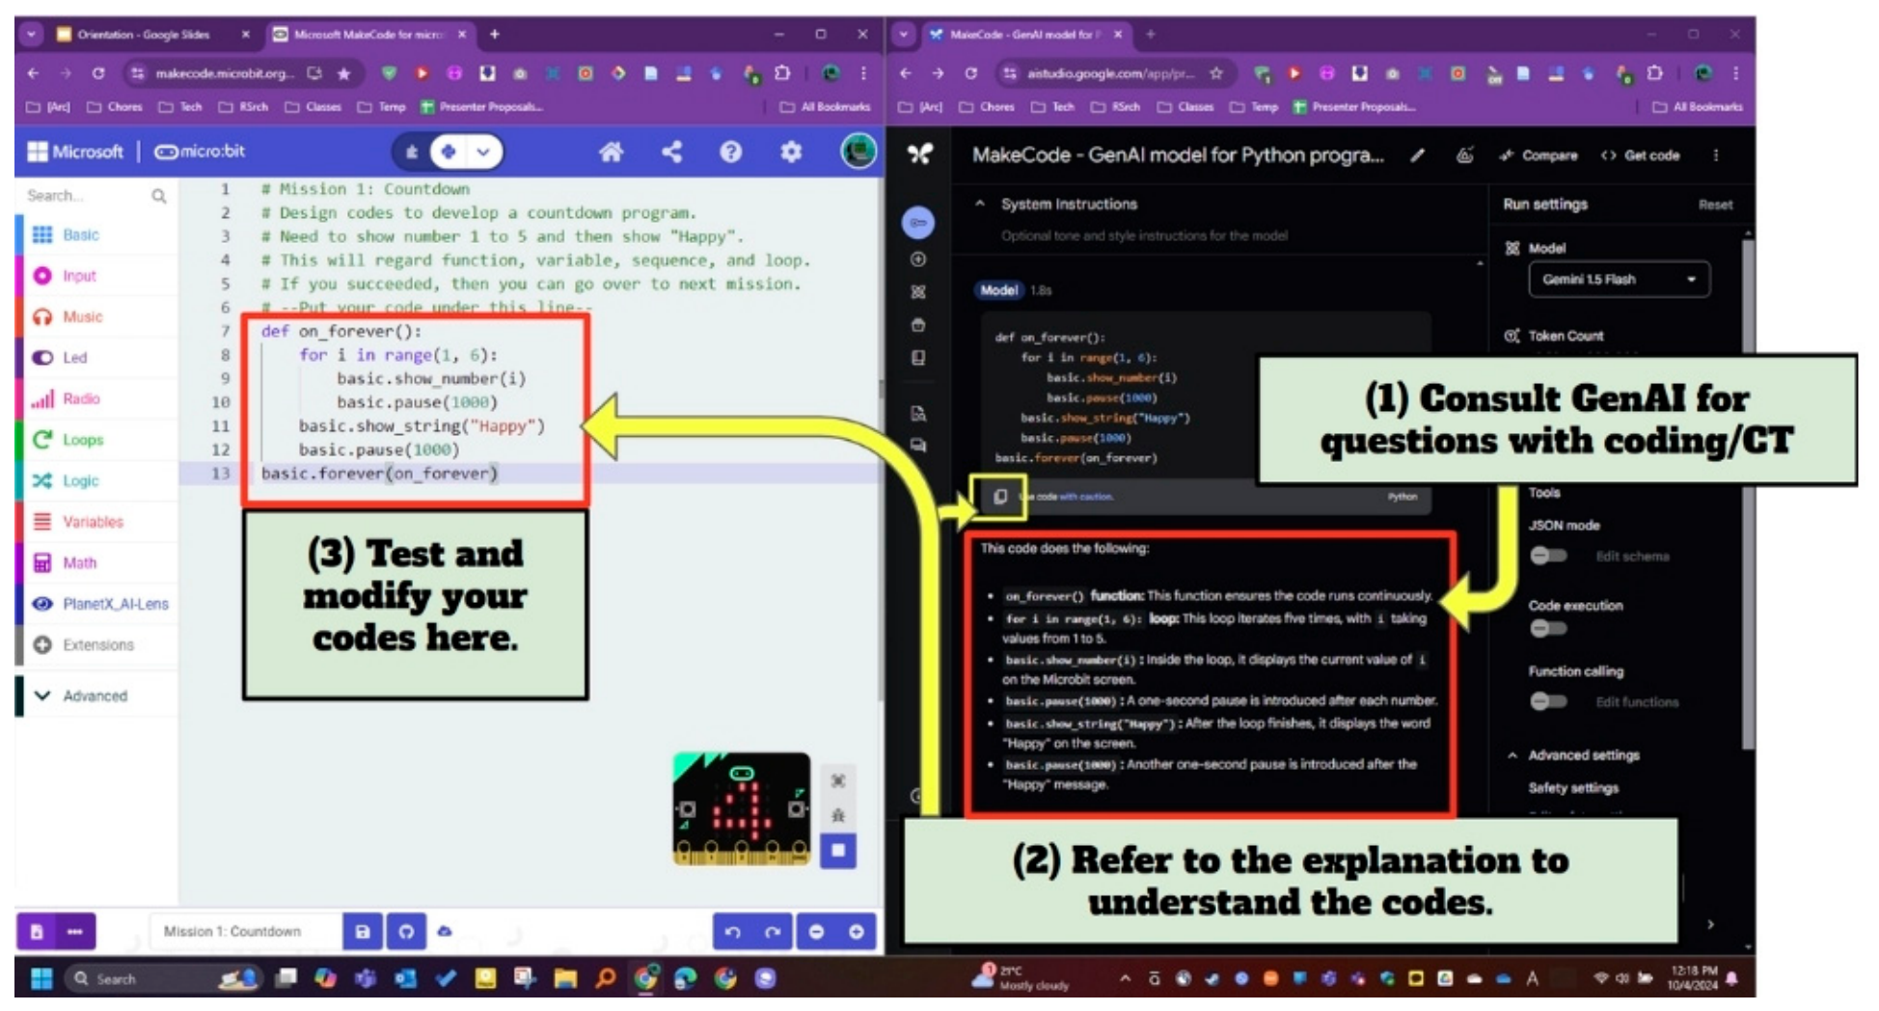Image resolution: width=1879 pixels, height=1011 pixels.
Task: Open Extensions in the MakeCode toolbox
Action: coord(97,644)
